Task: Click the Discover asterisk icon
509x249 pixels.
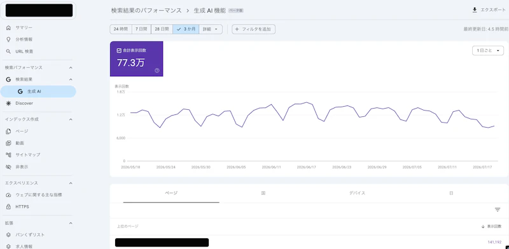Action: point(8,103)
